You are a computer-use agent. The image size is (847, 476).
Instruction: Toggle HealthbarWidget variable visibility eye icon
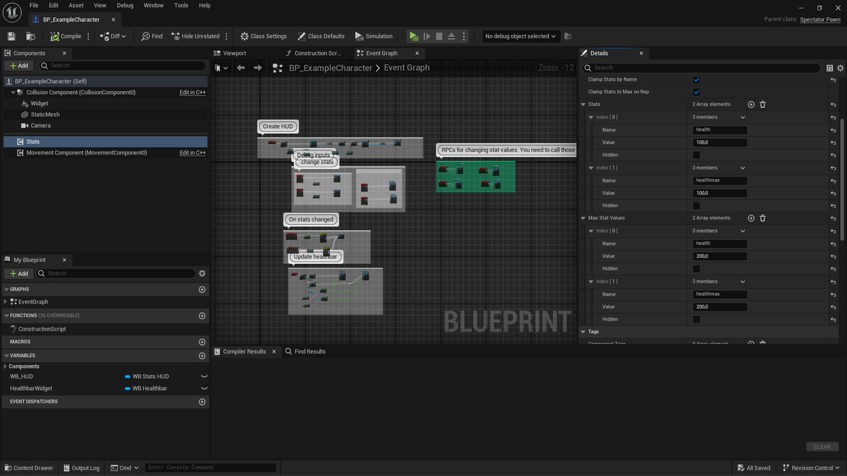[x=204, y=389]
